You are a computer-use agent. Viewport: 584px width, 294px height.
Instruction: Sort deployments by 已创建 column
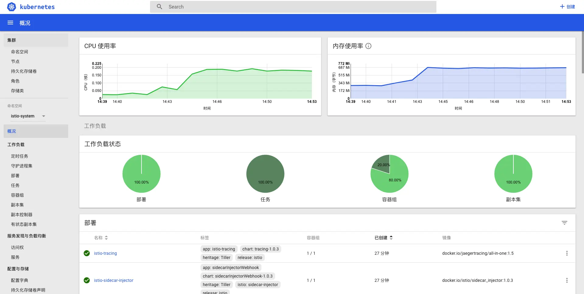383,238
